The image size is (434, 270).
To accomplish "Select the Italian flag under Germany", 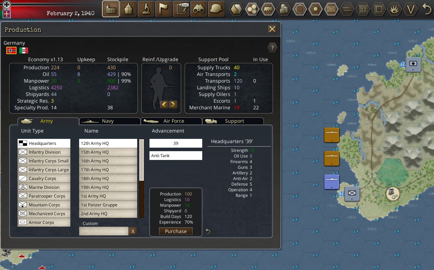I will (x=24, y=50).
